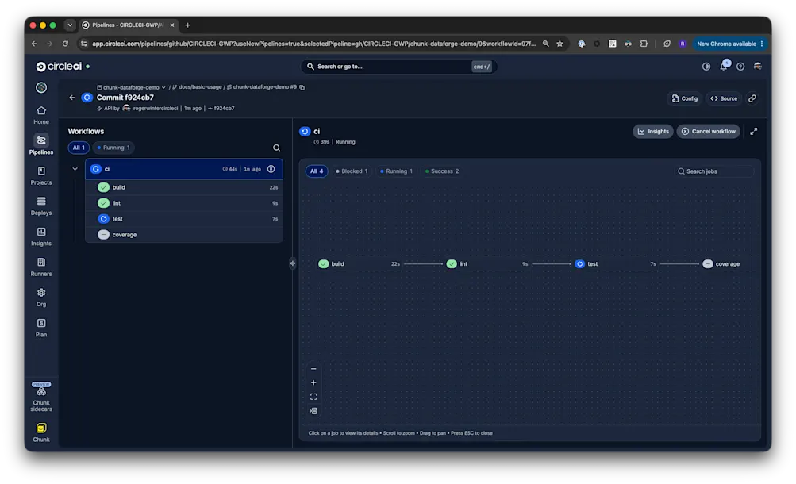Open Projects in the sidebar
Screen dimensions: 796x484
[x=41, y=175]
